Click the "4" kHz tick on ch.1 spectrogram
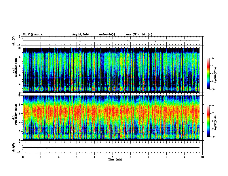 click(x=20, y=75)
